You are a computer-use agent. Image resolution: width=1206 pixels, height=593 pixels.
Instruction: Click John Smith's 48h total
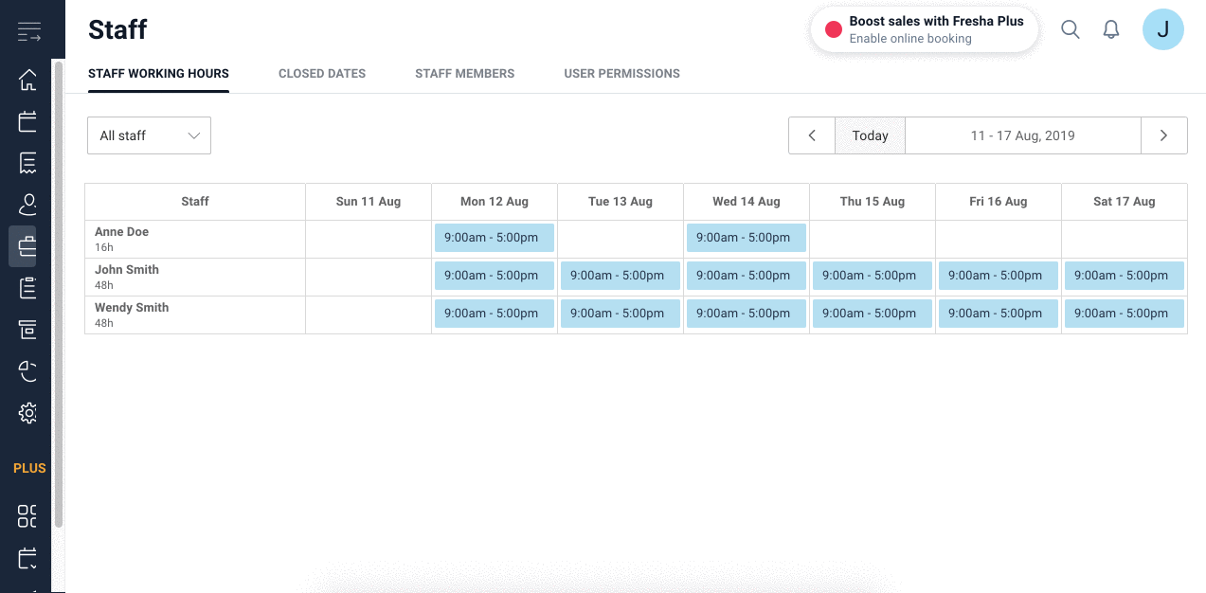pyautogui.click(x=104, y=285)
